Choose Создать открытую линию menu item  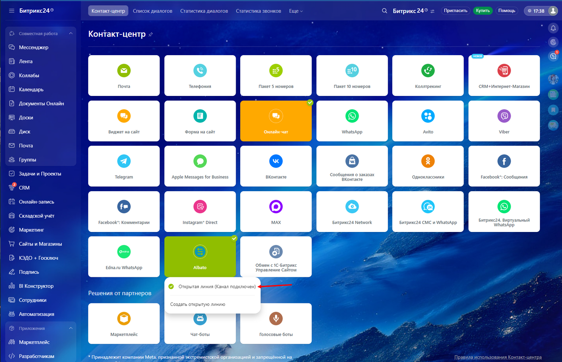click(x=197, y=304)
